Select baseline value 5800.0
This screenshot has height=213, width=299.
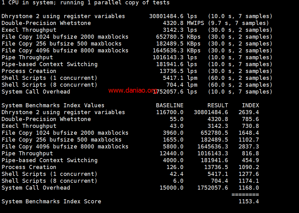[173, 147]
